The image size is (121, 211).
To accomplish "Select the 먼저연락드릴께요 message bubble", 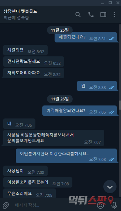I will click(34, 62).
